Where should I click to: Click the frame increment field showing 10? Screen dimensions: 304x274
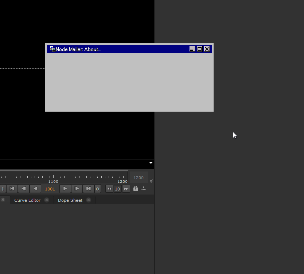pyautogui.click(x=117, y=189)
